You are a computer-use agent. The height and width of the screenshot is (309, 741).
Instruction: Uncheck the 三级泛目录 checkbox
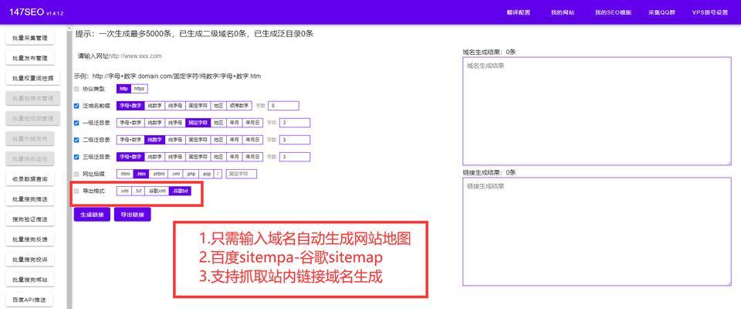click(76, 157)
